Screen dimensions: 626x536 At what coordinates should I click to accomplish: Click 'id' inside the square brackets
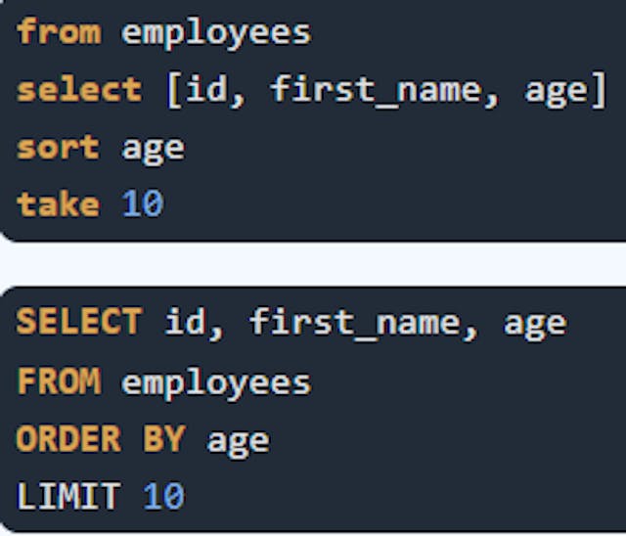206,89
